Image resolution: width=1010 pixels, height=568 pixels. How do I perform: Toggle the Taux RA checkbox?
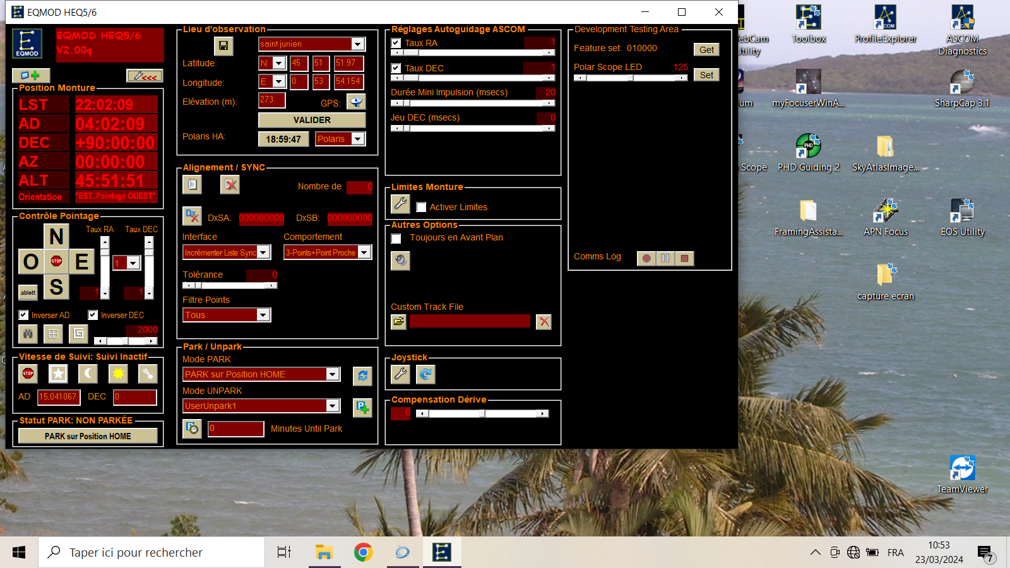click(x=396, y=43)
